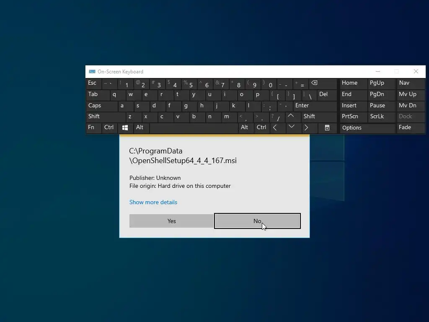Click the context menu key icon
The width and height of the screenshot is (429, 322).
327,128
